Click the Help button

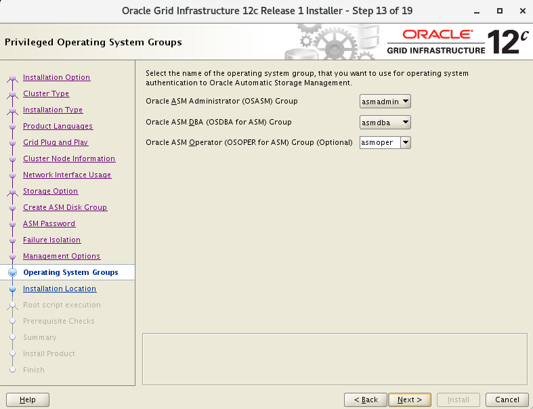pyautogui.click(x=28, y=400)
